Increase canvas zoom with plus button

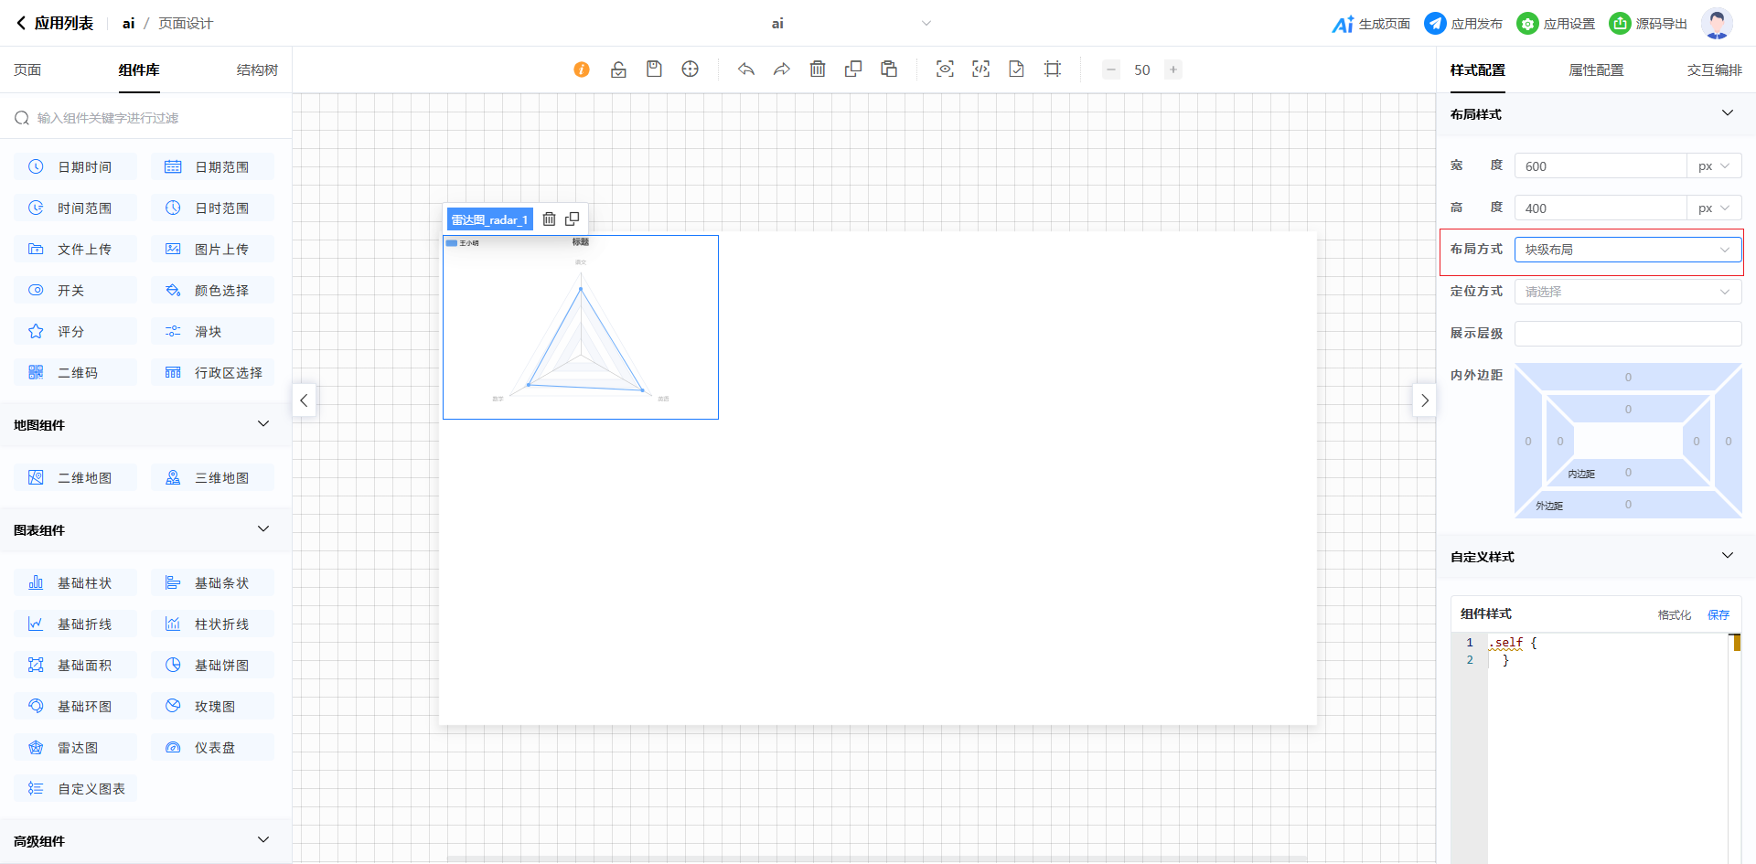[1173, 69]
